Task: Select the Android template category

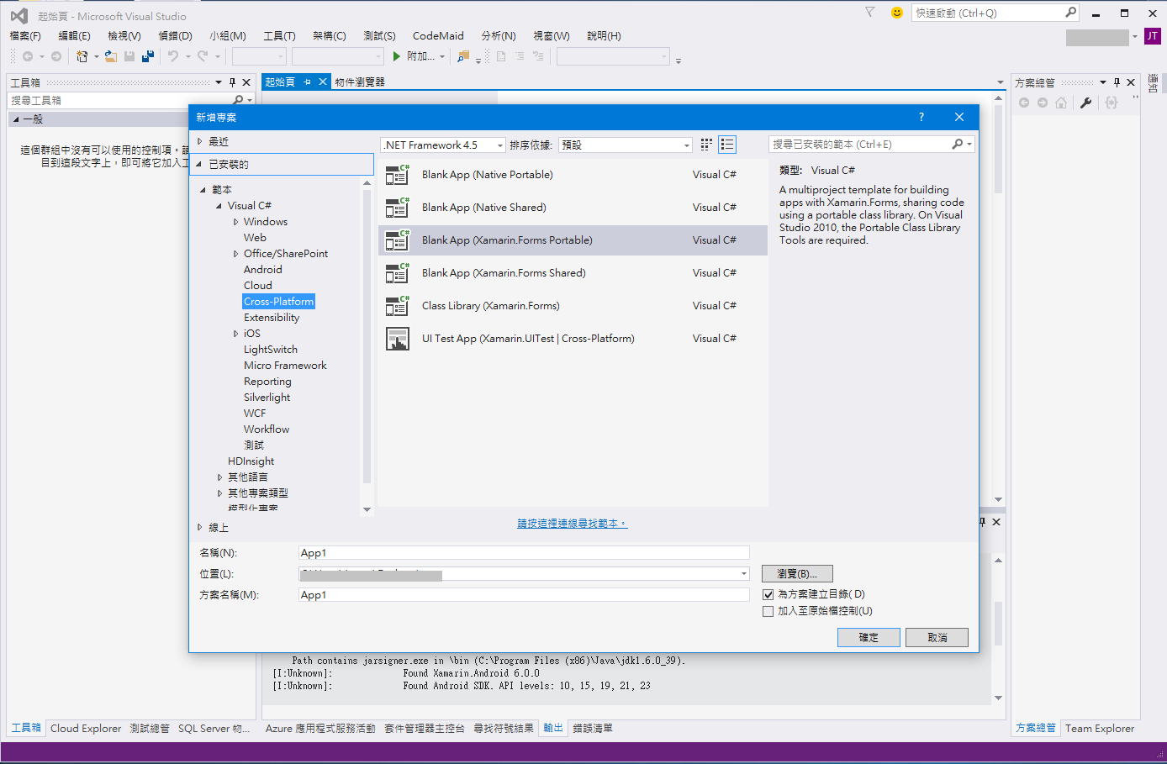Action: tap(263, 270)
